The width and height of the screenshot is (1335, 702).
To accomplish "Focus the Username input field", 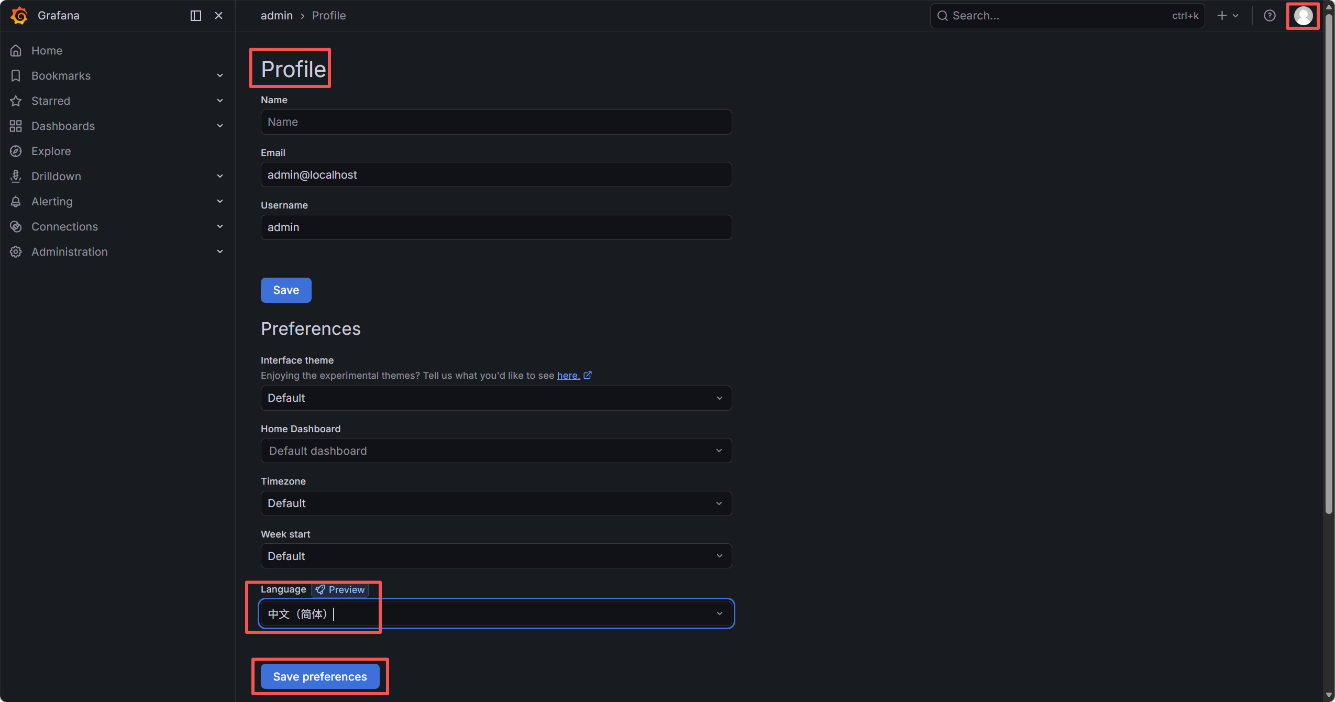I will 496,227.
